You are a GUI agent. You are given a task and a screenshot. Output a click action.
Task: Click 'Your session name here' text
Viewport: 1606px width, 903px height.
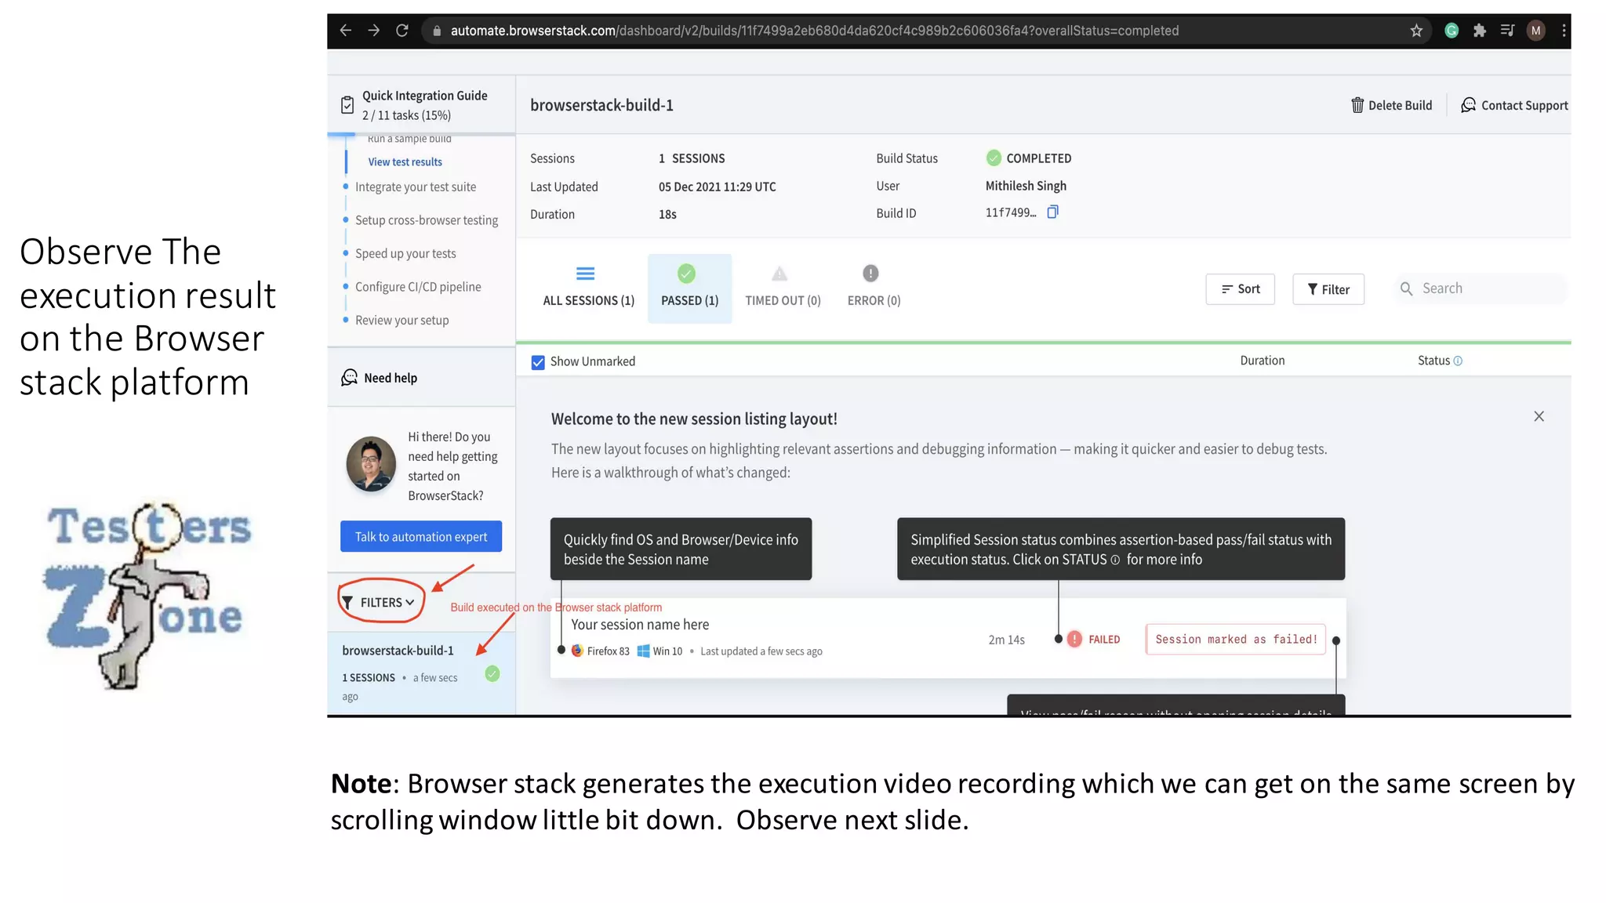[x=640, y=625]
